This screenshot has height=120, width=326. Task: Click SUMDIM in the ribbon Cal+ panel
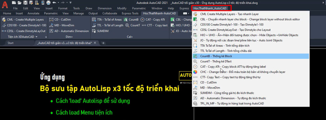point(100,31)
